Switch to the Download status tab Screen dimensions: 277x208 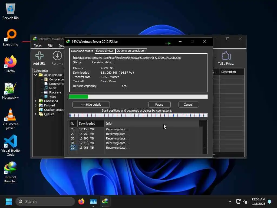[82, 51]
